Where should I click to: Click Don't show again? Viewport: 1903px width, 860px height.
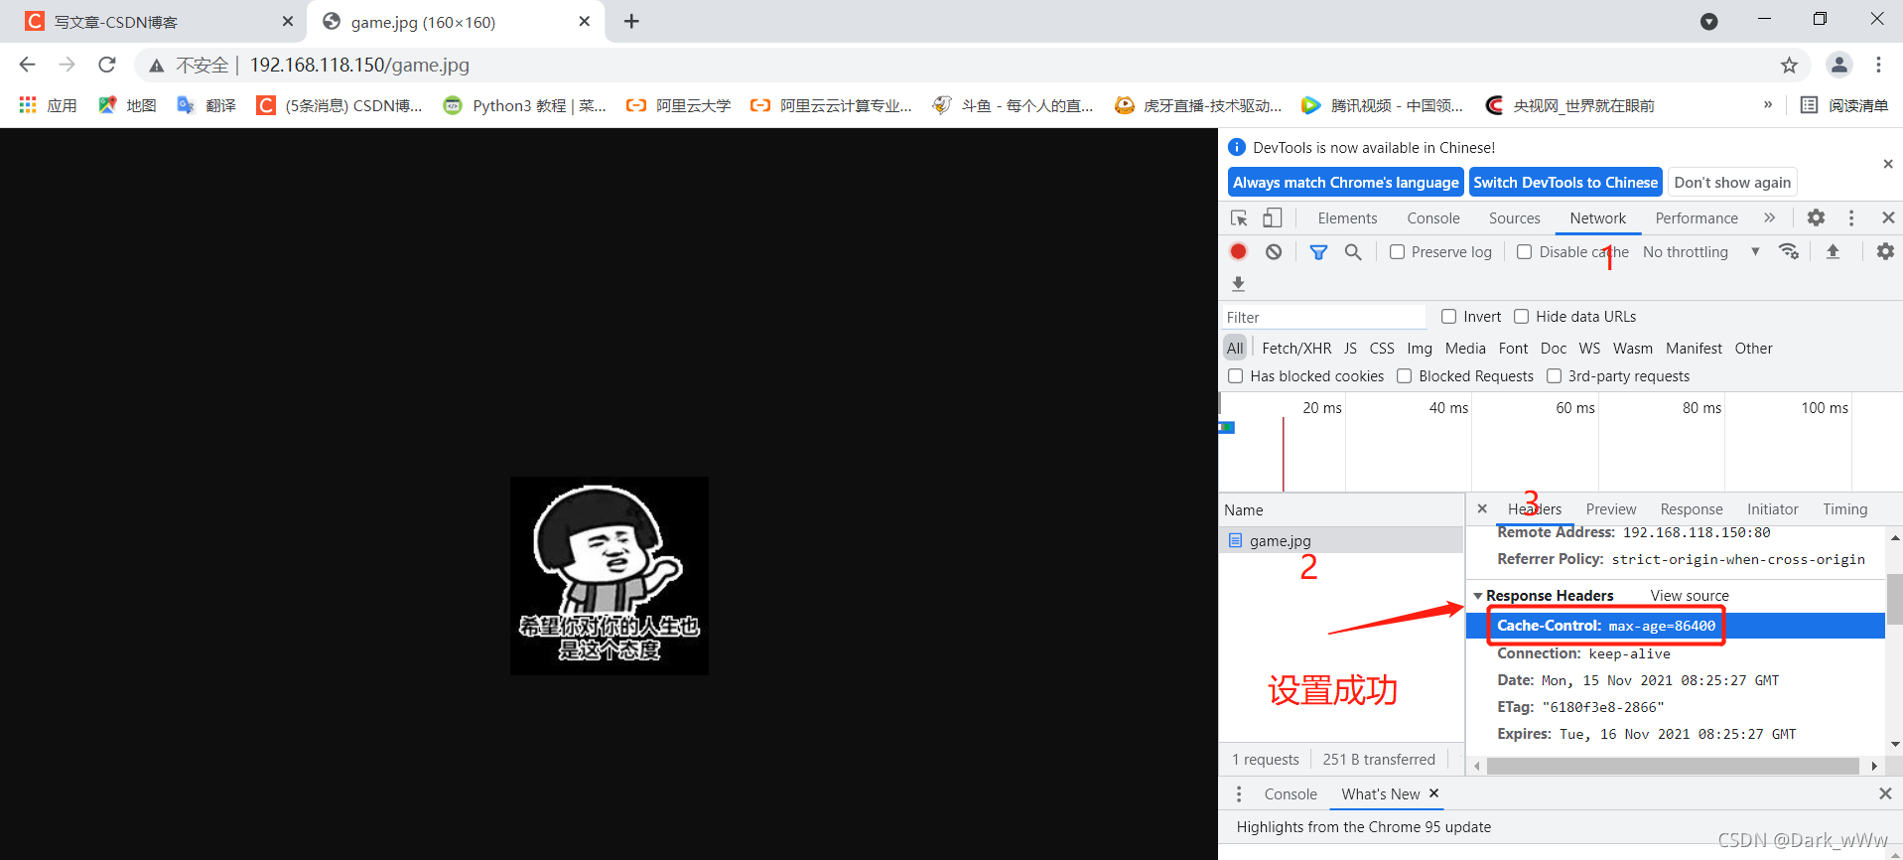coord(1732,183)
